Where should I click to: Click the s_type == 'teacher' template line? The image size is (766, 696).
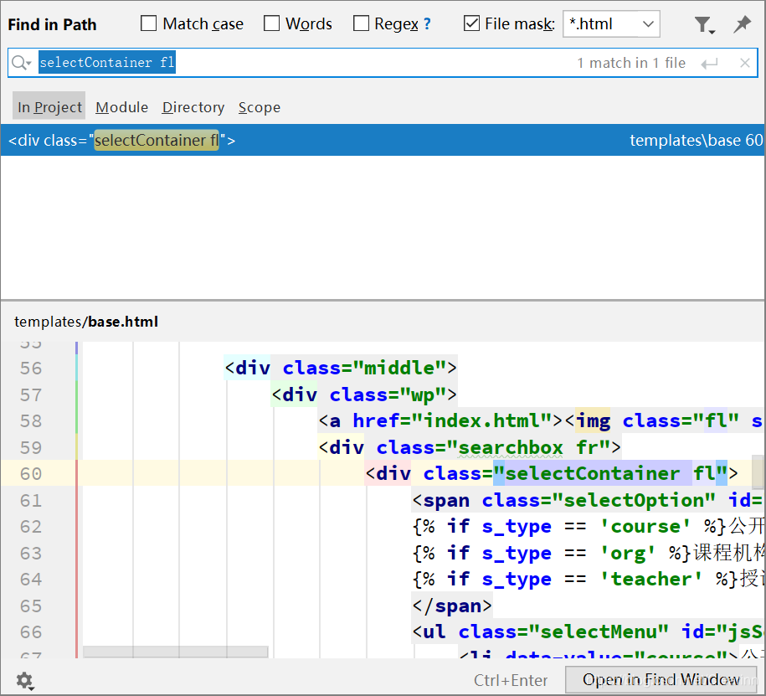point(589,580)
